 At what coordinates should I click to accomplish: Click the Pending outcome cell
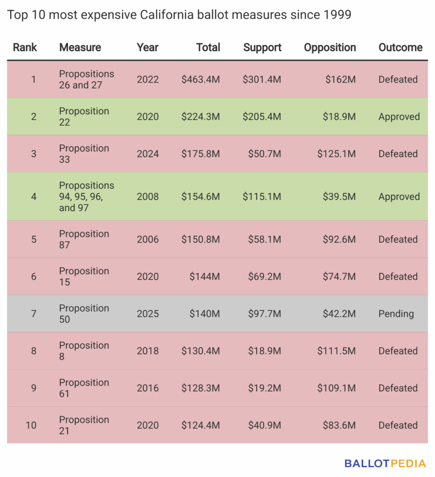coord(396,314)
